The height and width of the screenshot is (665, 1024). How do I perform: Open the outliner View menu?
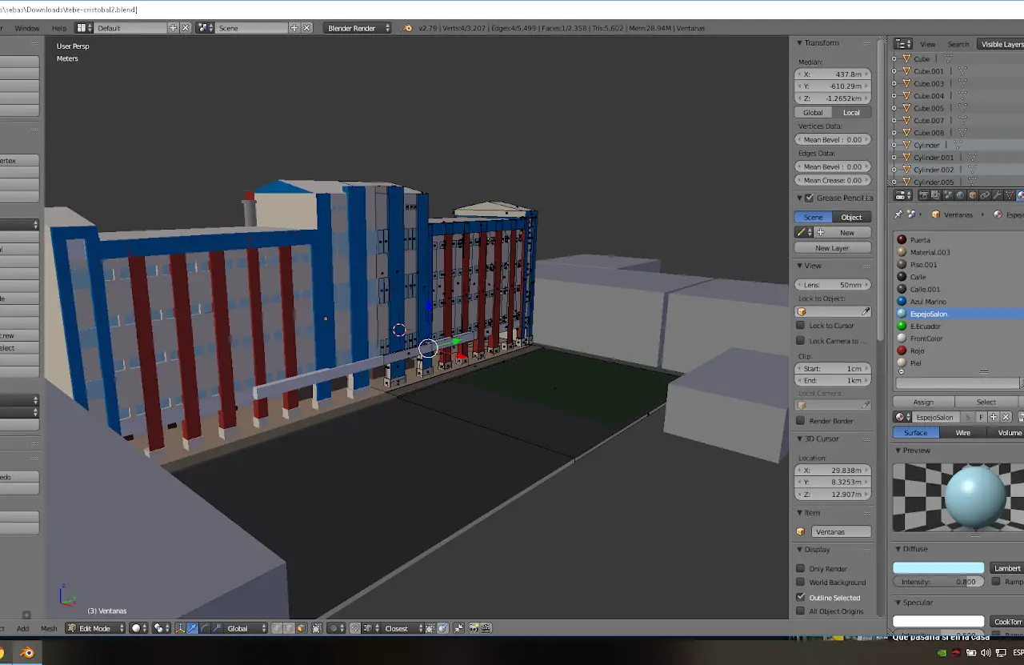(927, 44)
